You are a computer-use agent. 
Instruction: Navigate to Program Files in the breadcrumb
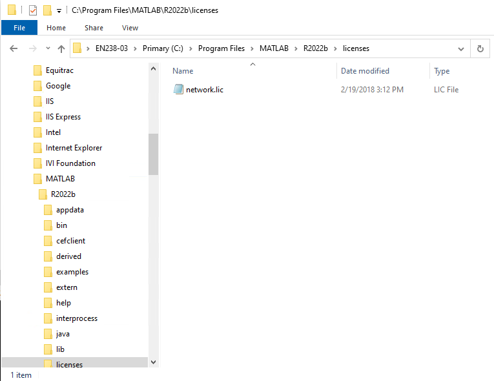pyautogui.click(x=221, y=48)
